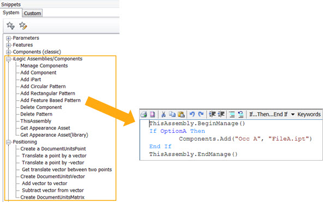Select Subtract vector from vector snippet

click(x=53, y=190)
